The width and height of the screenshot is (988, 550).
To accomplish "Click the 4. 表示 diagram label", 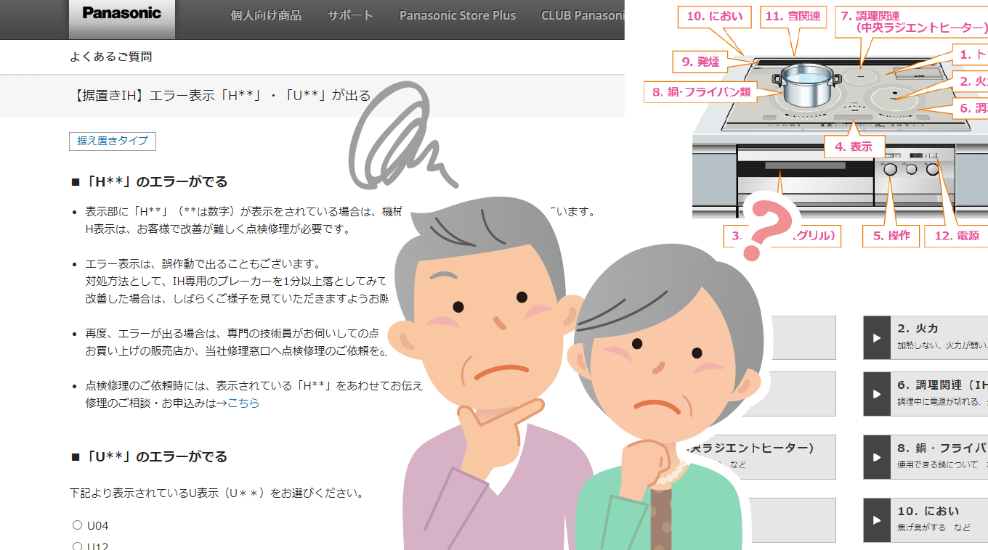I will (x=854, y=147).
